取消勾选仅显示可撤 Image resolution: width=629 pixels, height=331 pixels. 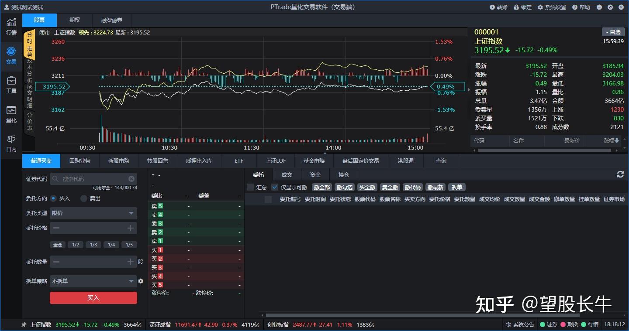point(274,187)
